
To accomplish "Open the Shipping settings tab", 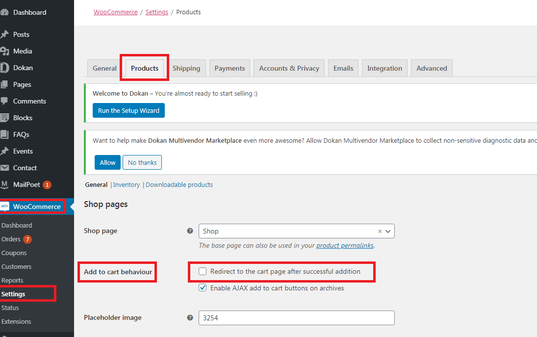I will [186, 68].
